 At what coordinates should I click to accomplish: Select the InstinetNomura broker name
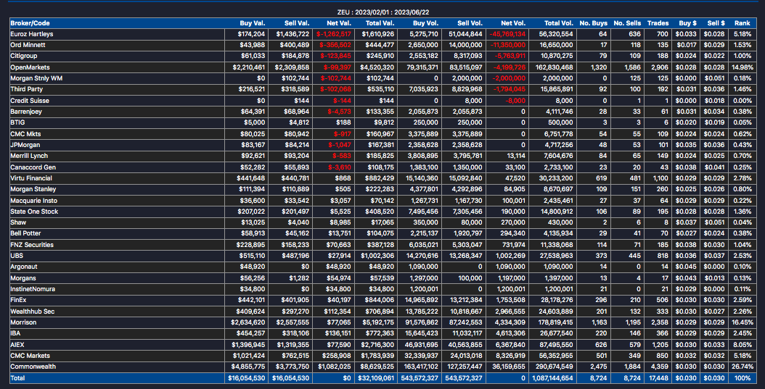(33, 289)
